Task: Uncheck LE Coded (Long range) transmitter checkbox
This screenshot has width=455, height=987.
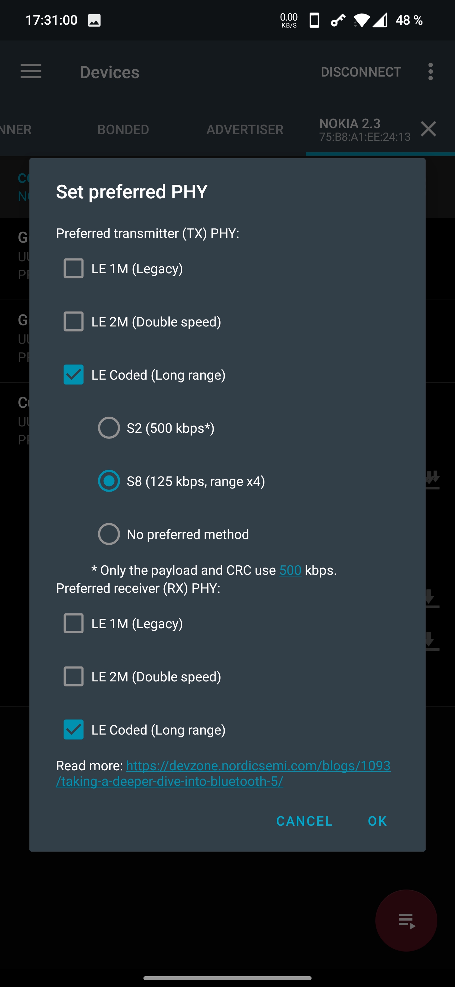Action: (74, 375)
